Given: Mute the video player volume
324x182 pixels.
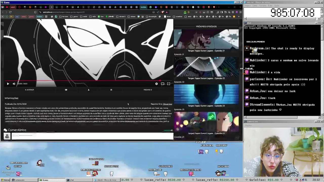Looking at the screenshot, I should pyautogui.click(x=14, y=84).
